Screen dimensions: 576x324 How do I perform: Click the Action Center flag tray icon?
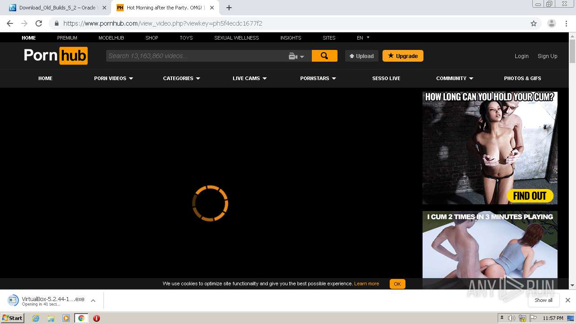tap(533, 318)
